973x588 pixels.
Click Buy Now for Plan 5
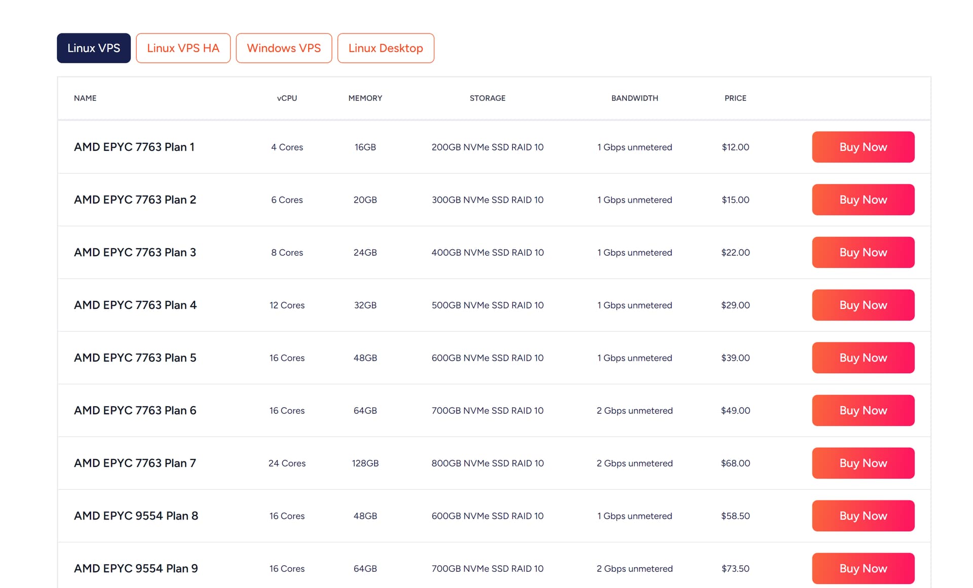[x=863, y=358]
